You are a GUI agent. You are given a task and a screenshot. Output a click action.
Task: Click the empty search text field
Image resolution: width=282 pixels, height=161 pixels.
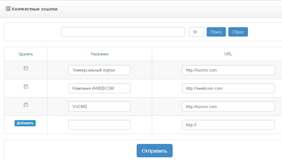pos(123,32)
